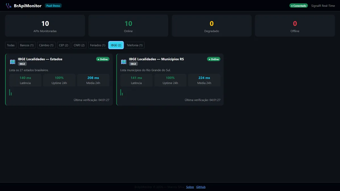
Task: Click the 100% uptime on Municípios RS card
Action: click(170, 78)
